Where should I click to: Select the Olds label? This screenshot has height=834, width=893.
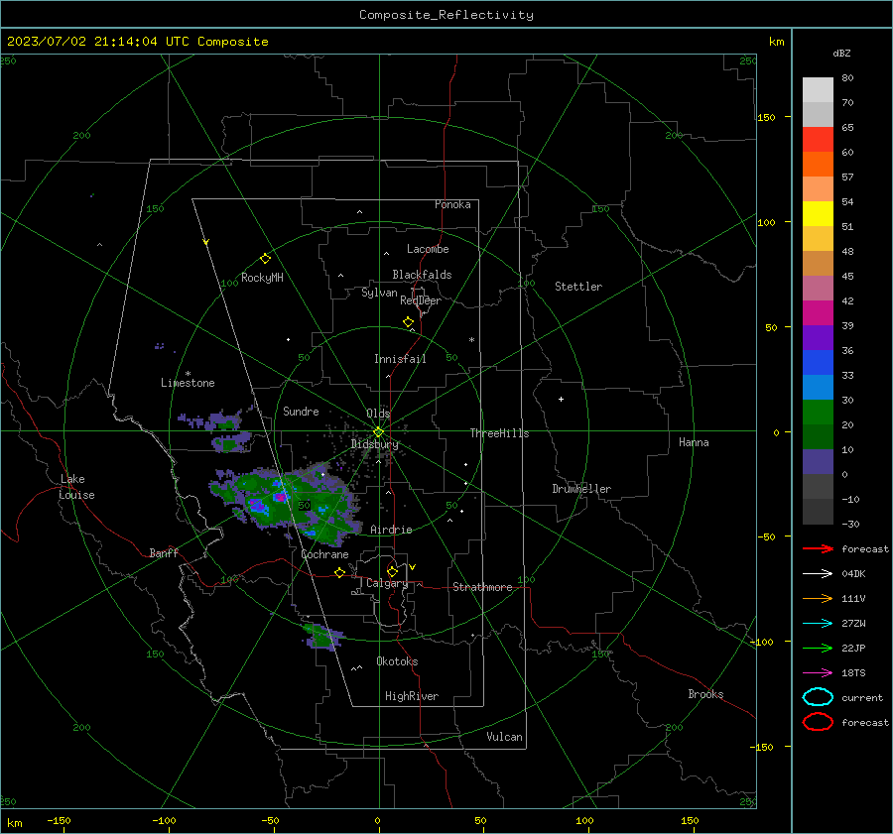coord(378,414)
